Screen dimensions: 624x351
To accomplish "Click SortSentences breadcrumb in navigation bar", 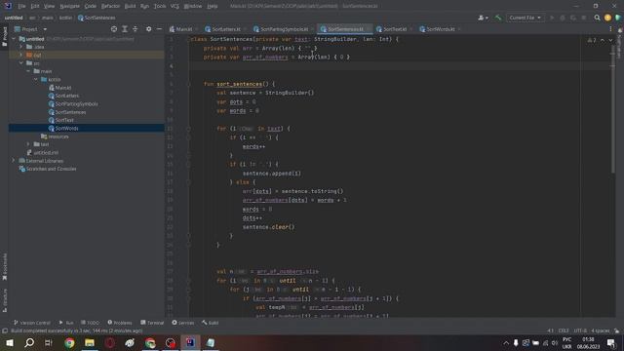I will pyautogui.click(x=97, y=18).
